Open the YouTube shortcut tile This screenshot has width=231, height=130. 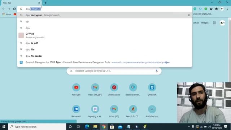(x=76, y=90)
